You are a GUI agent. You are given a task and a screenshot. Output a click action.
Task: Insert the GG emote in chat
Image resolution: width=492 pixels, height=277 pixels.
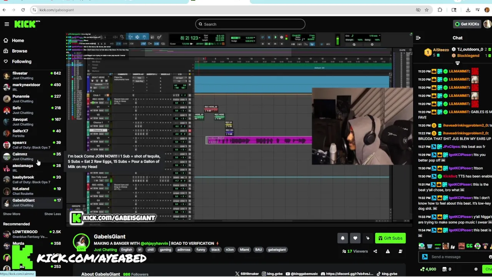tap(469, 246)
